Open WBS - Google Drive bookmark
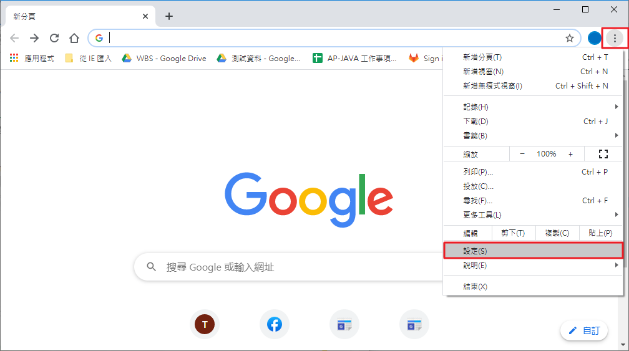Viewport: 629px width, 351px height. [x=164, y=59]
